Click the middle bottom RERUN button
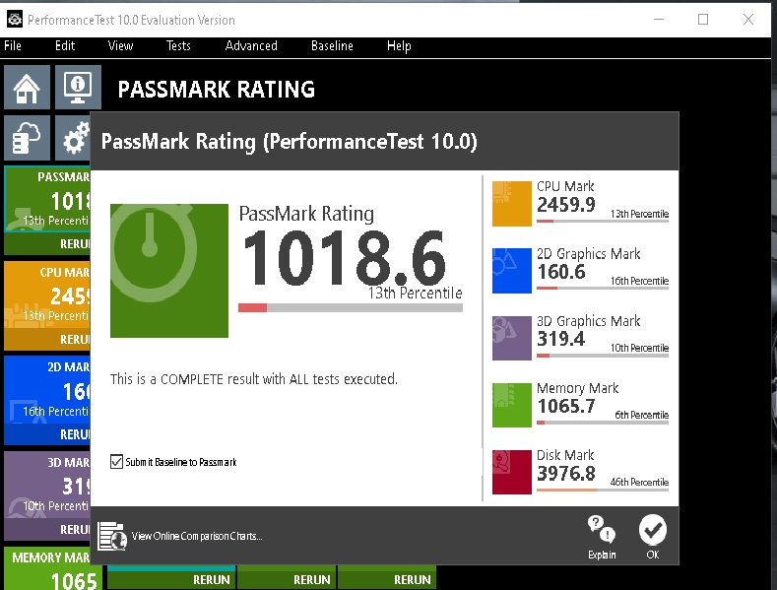Image resolution: width=777 pixels, height=590 pixels. tap(287, 578)
